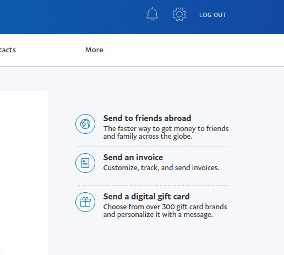
Task: Click the LOG OUT link
Action: (x=213, y=15)
